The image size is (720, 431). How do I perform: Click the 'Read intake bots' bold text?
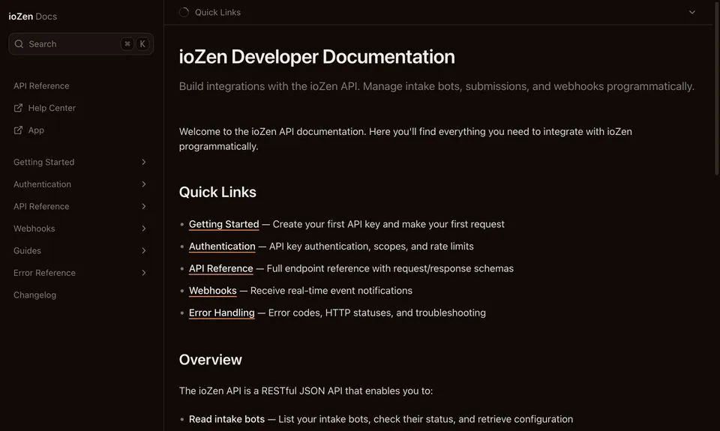[226, 419]
